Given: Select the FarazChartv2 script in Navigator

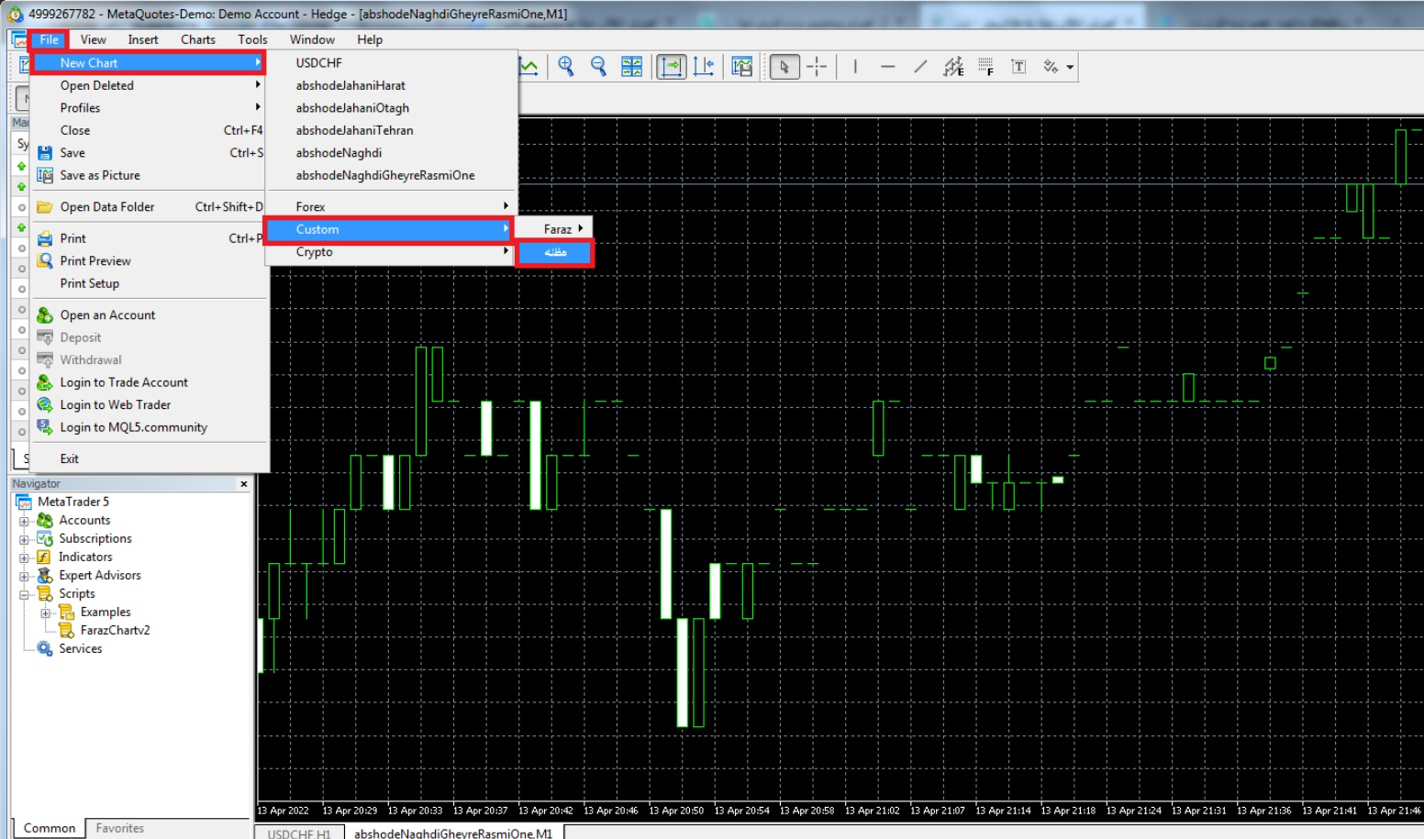Looking at the screenshot, I should click(115, 630).
